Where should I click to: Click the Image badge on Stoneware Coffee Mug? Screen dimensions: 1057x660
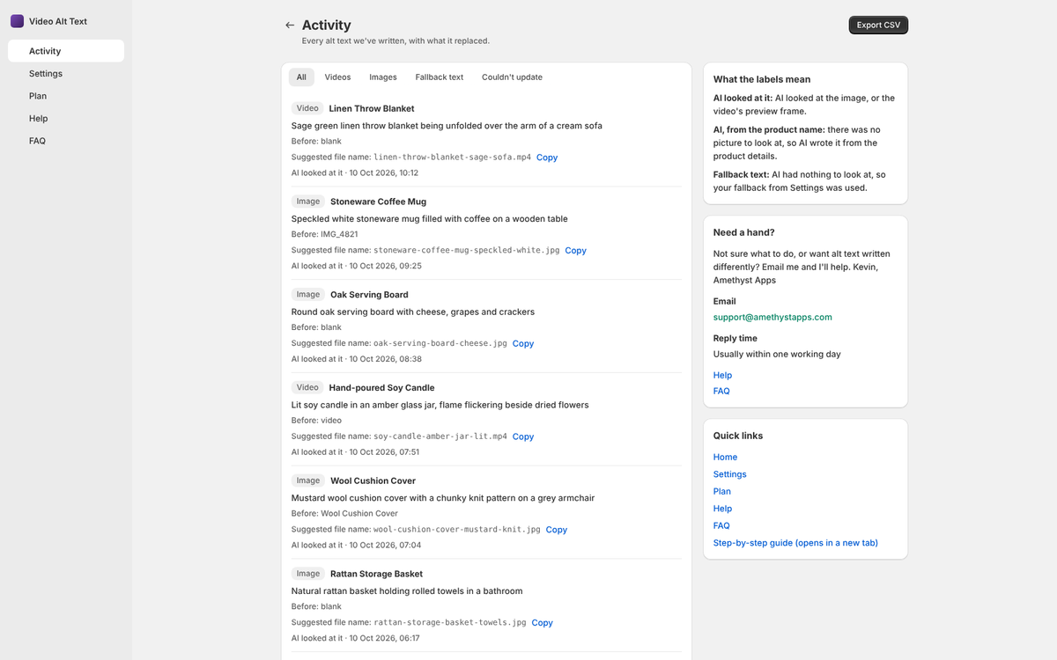[308, 202]
